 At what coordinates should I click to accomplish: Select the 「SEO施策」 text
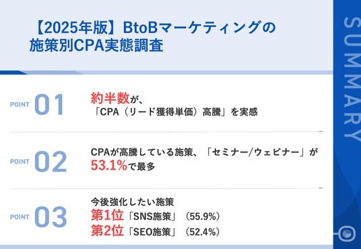pyautogui.click(x=153, y=232)
